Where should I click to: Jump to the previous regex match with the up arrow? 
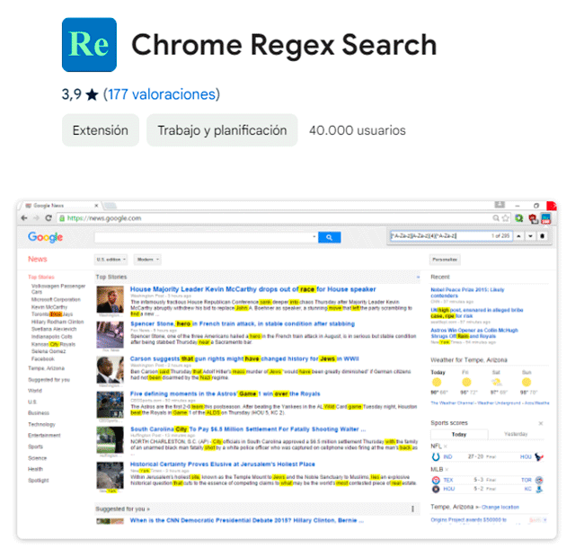tap(518, 236)
